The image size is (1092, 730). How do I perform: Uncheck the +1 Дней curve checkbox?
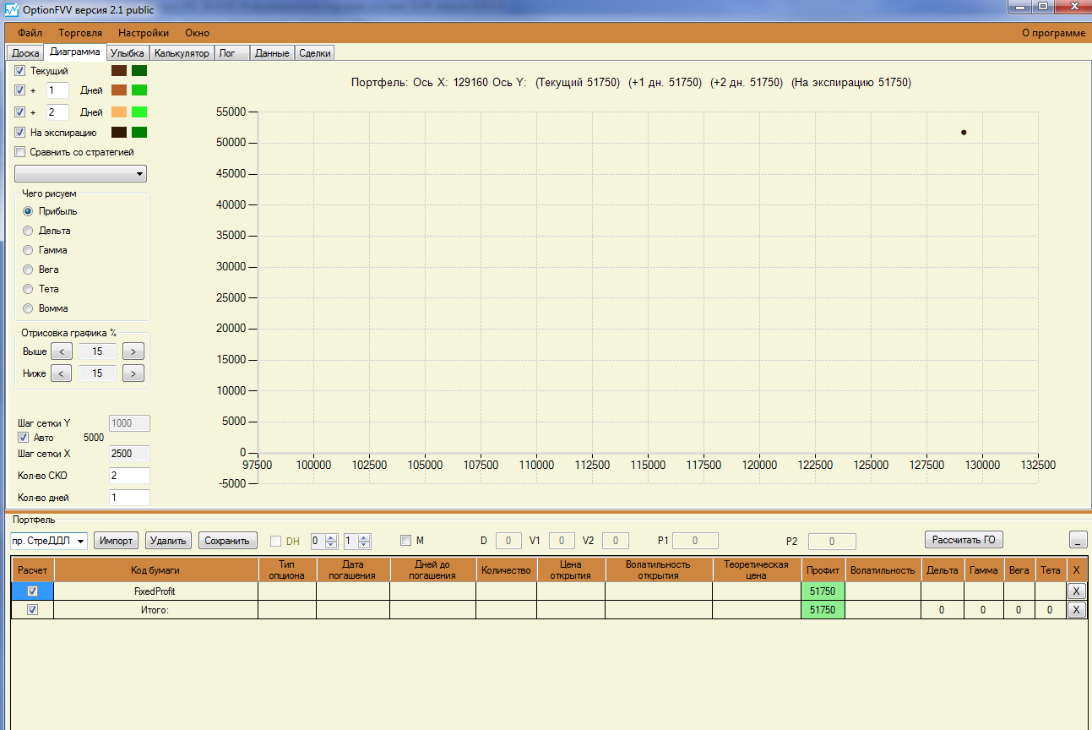(x=20, y=90)
